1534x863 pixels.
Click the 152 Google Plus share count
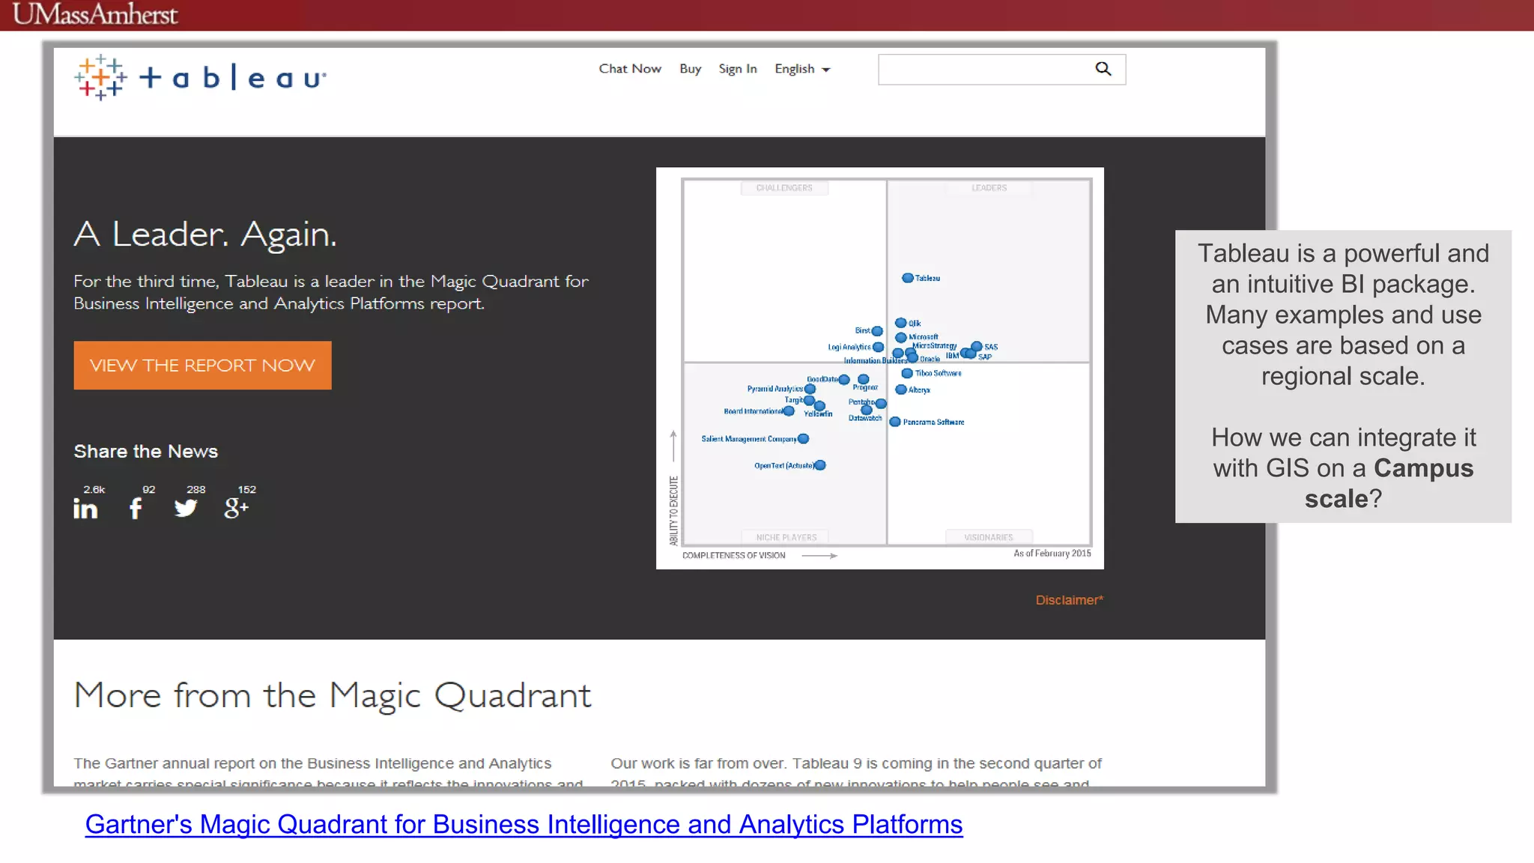[x=247, y=489]
